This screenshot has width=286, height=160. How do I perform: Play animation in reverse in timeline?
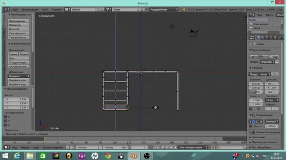(x=163, y=148)
